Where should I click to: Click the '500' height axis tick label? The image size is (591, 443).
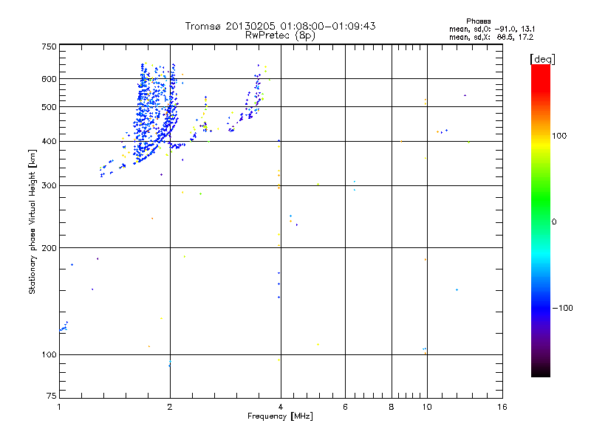49,107
